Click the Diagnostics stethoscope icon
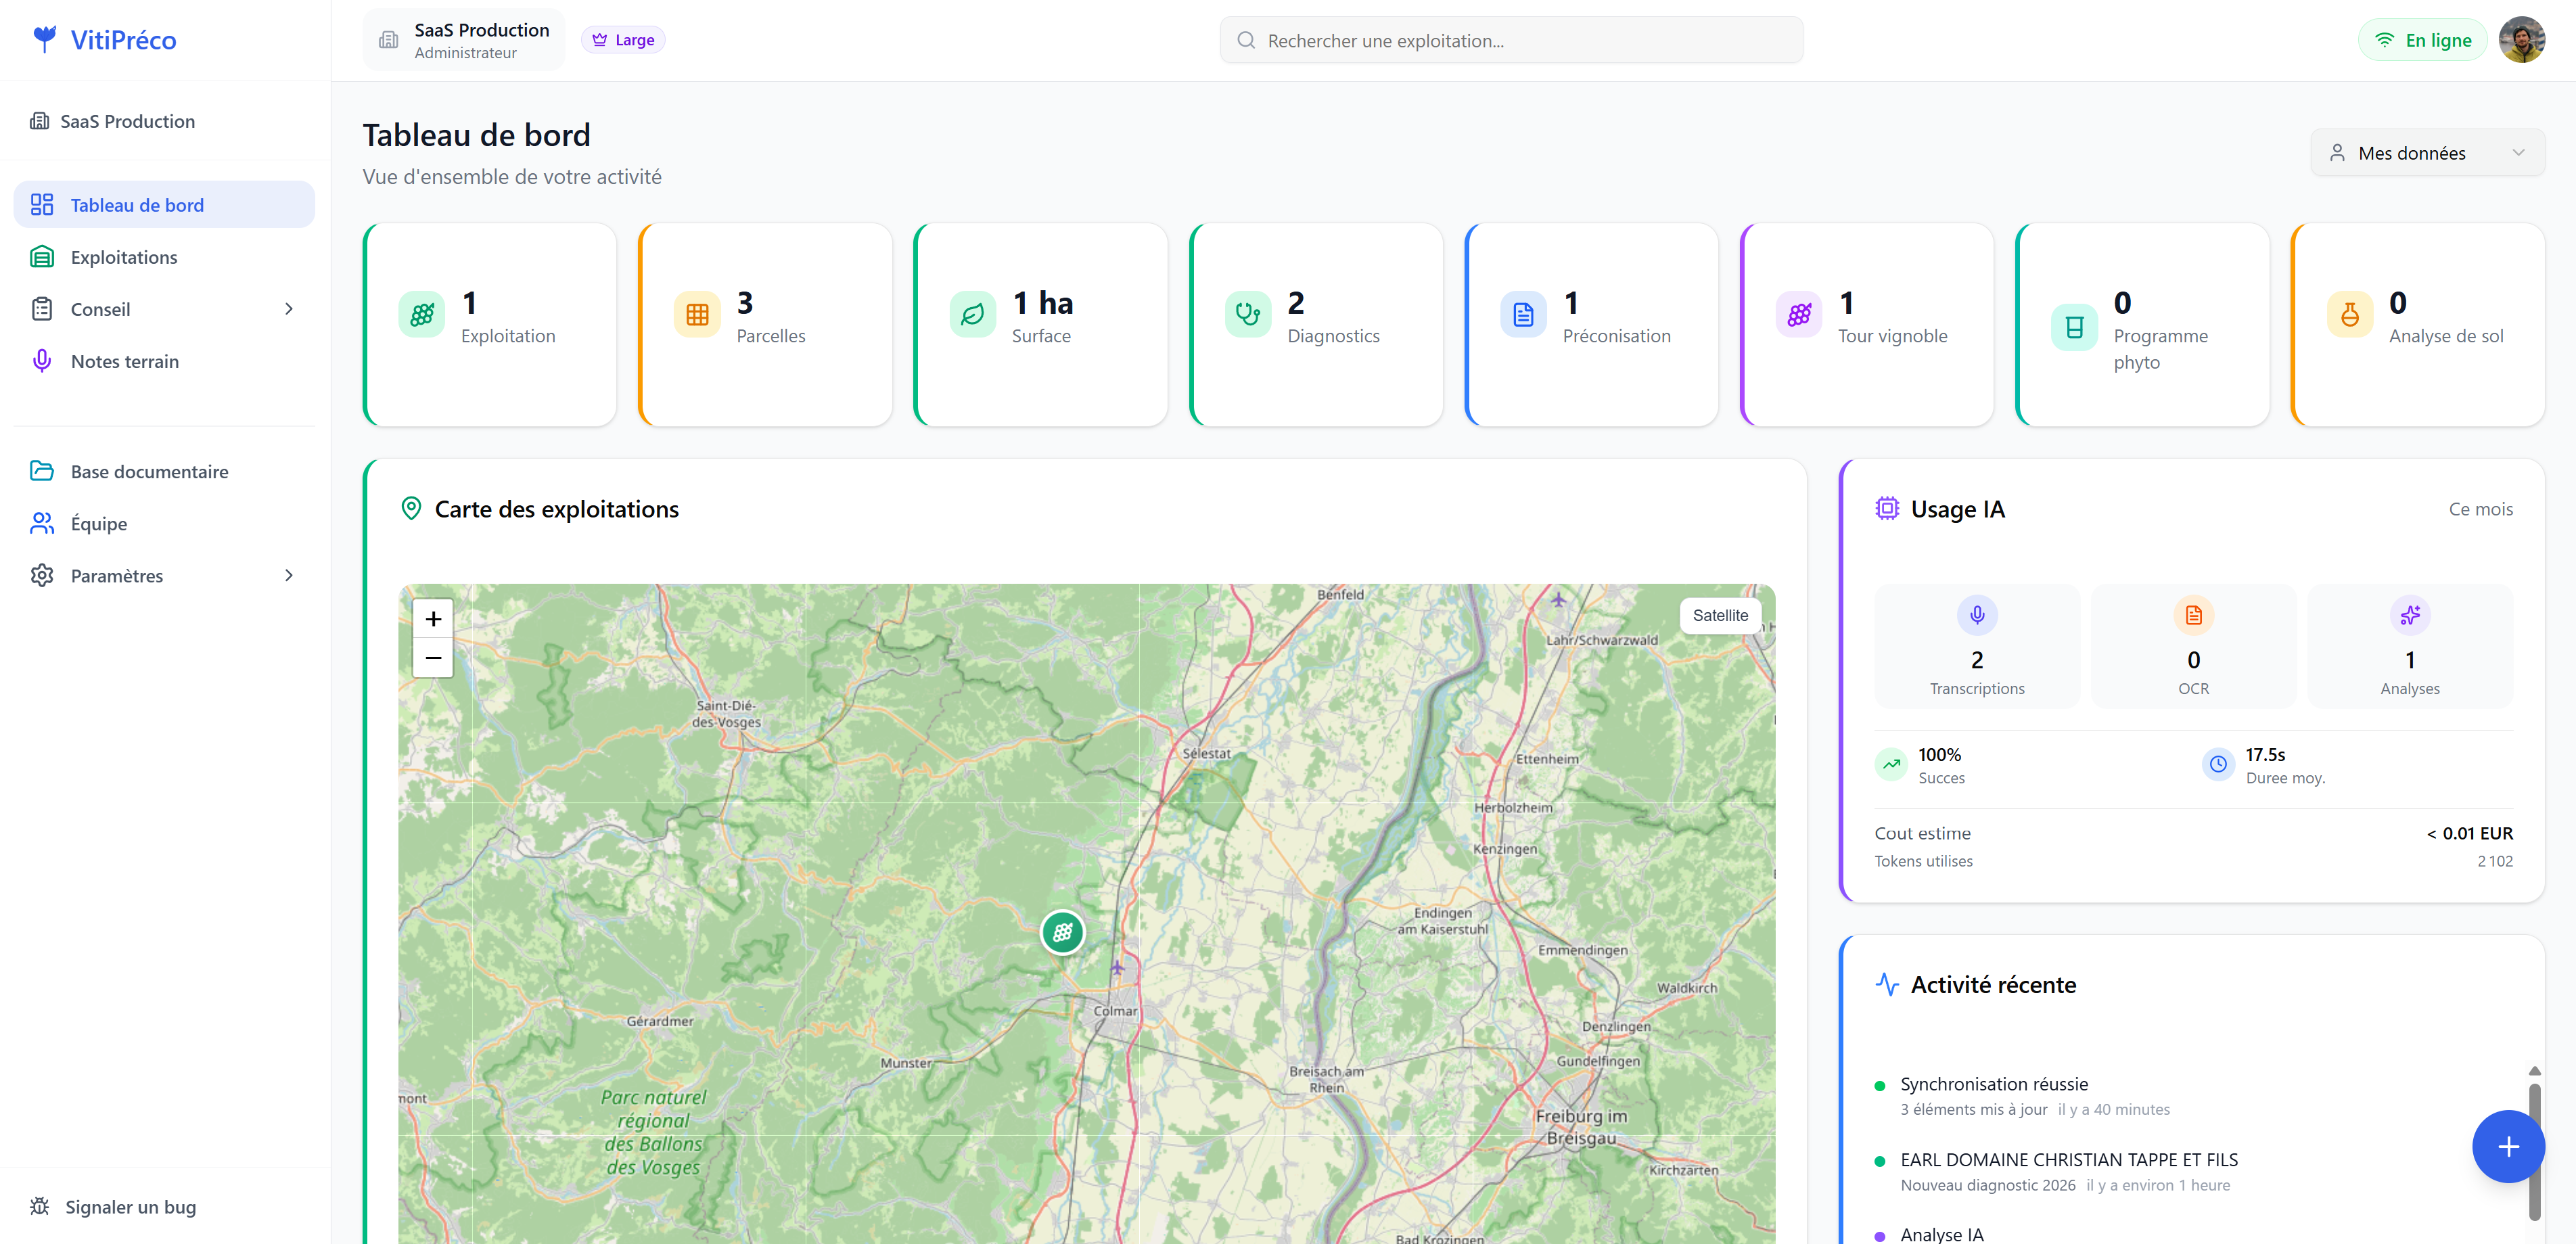 [x=1247, y=315]
